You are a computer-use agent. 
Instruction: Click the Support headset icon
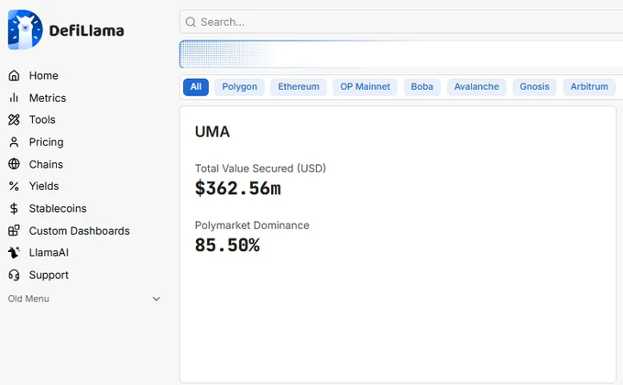(x=14, y=275)
